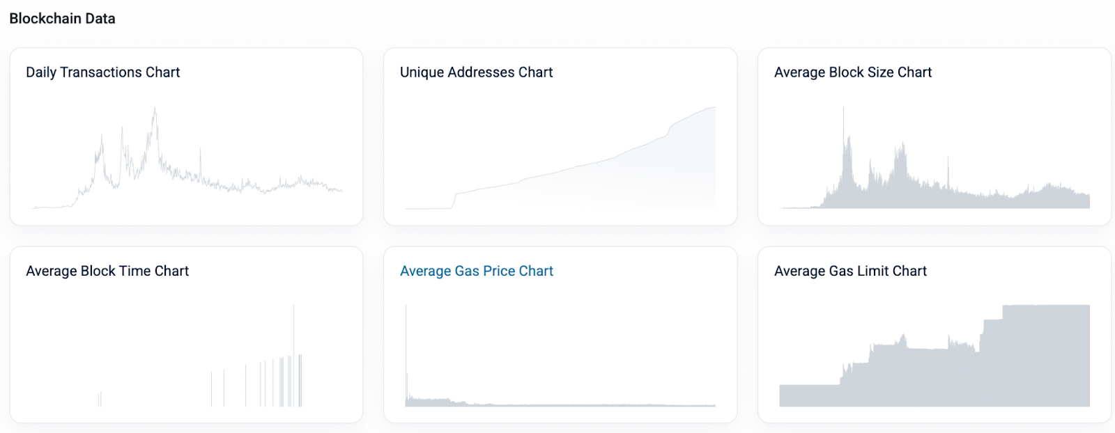The image size is (1115, 433).
Task: Click the tallest spike in Average Block Size graph
Action: [843, 111]
